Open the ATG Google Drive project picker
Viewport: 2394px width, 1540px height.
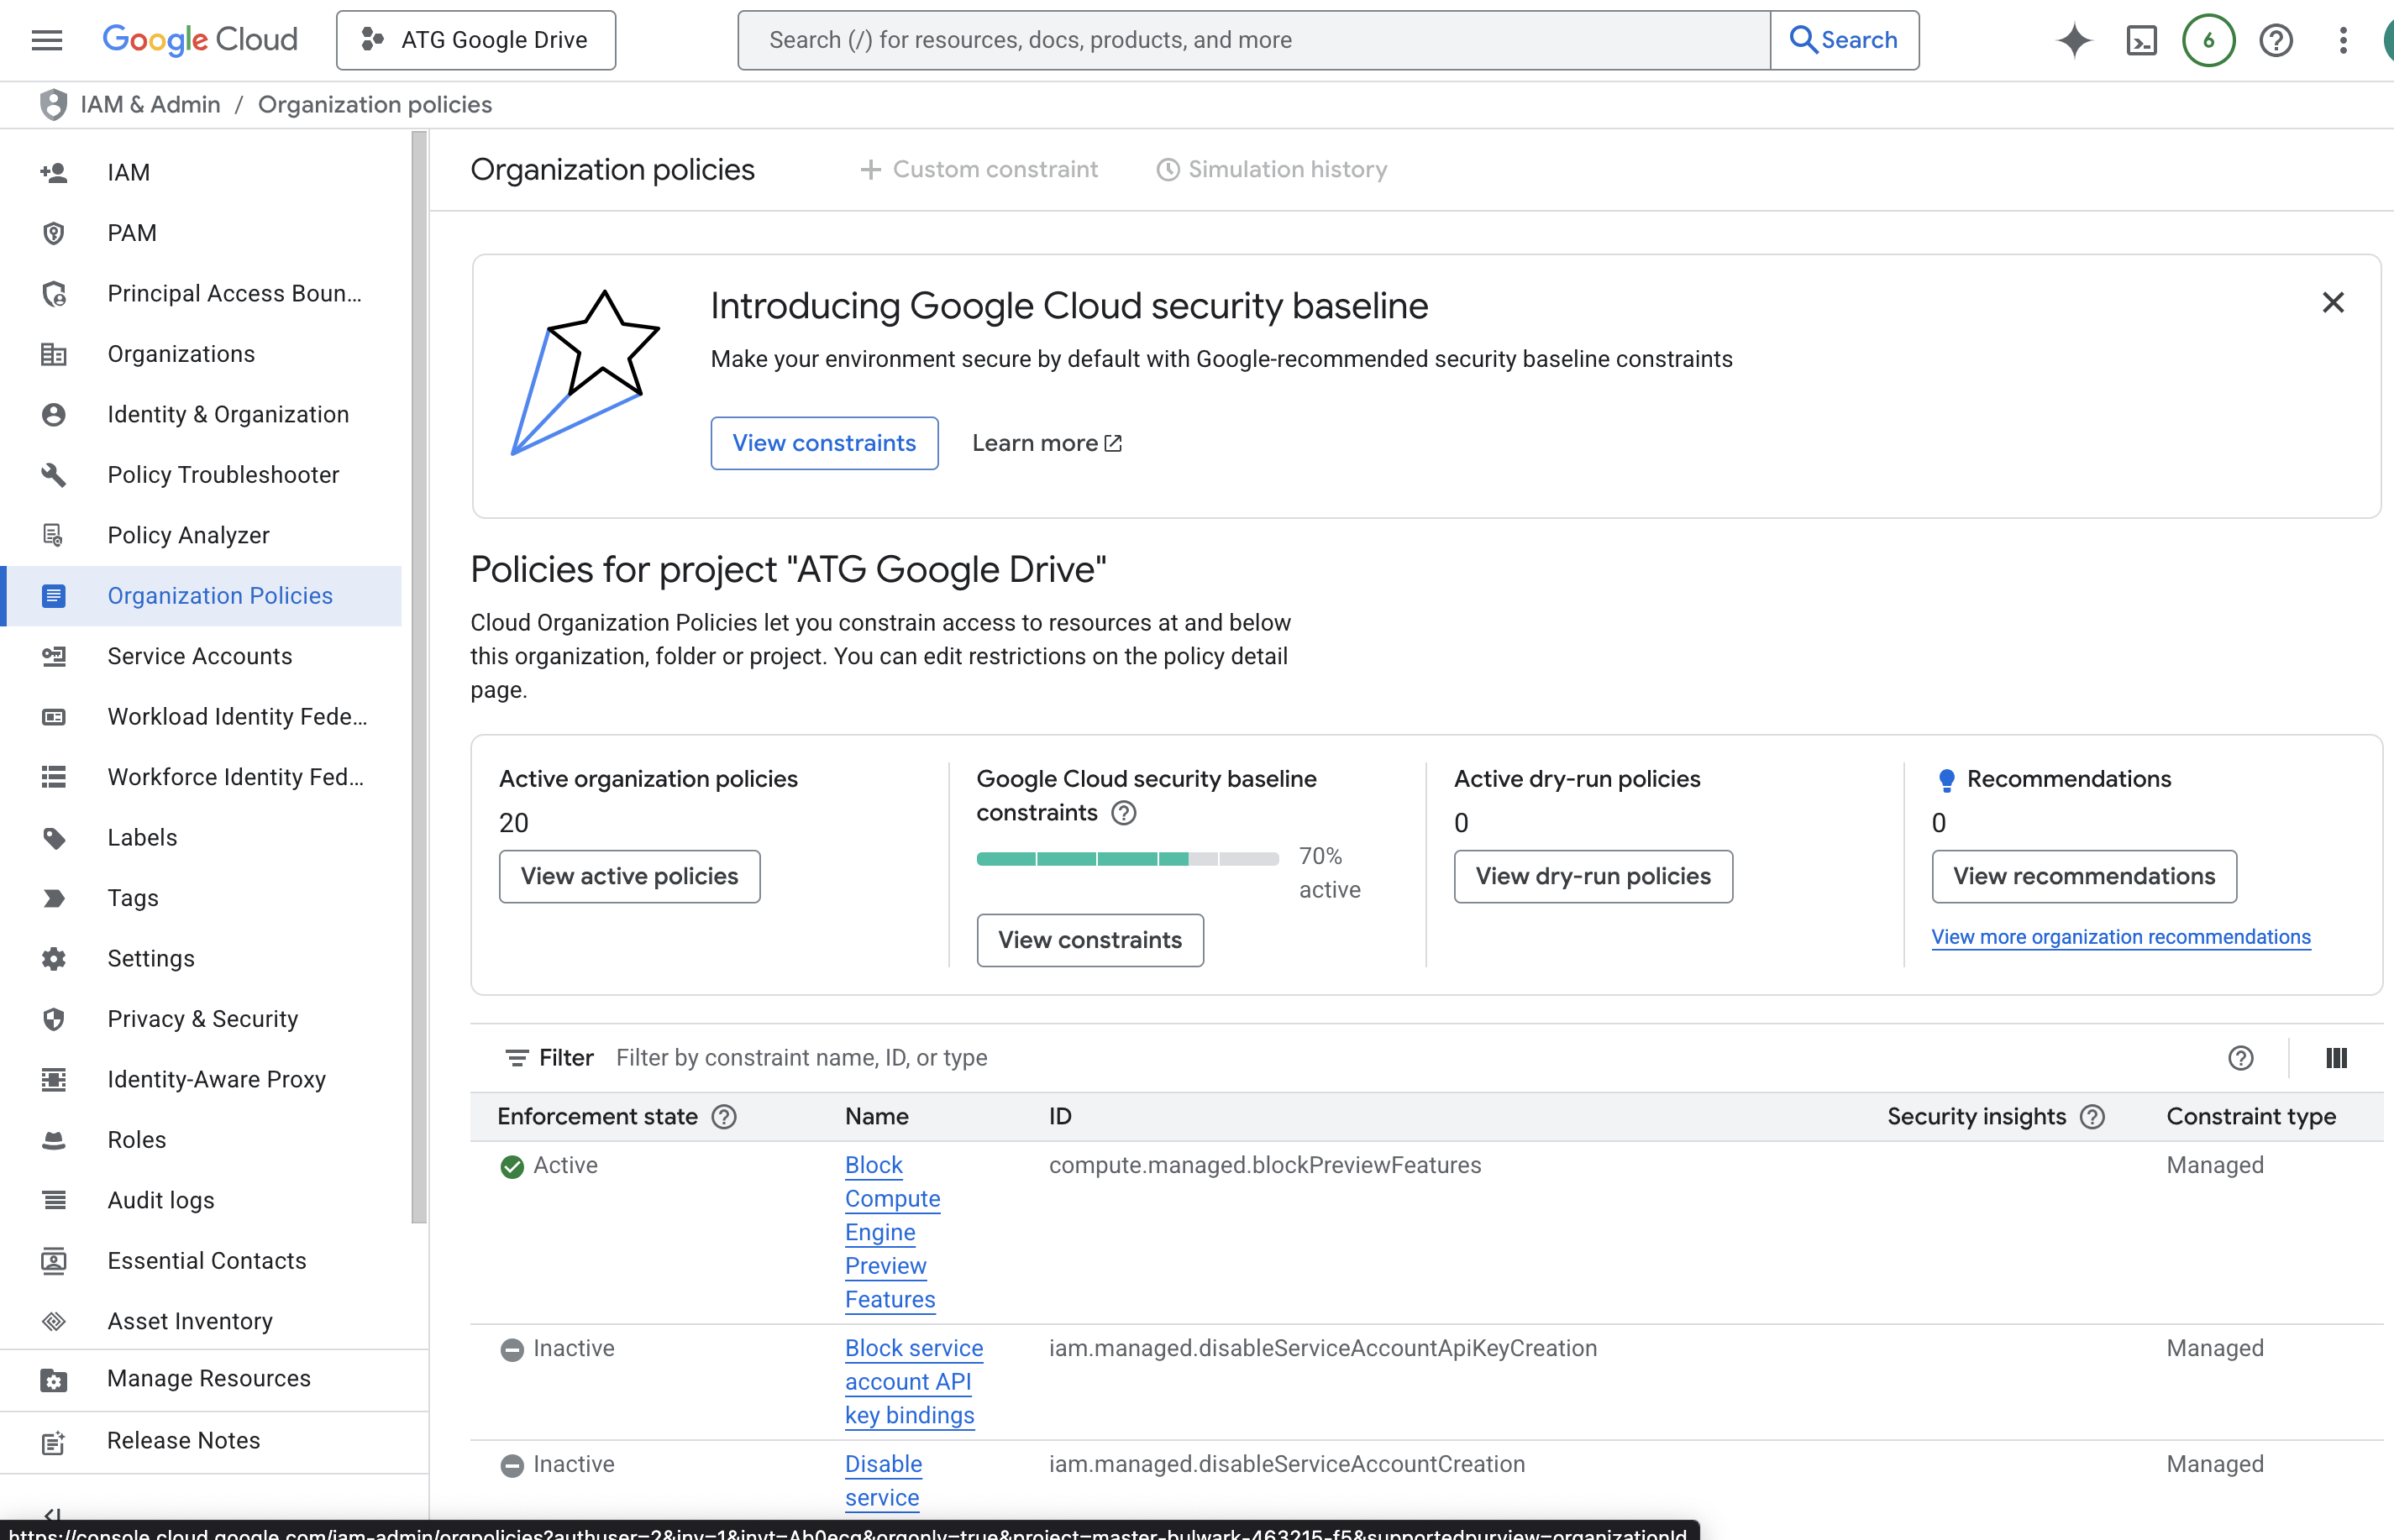click(x=475, y=40)
